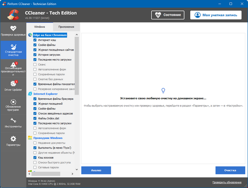The image size is (248, 188).
Task: Enable the Сохранённые пароли checkbox under Edge
Action: pos(35,74)
